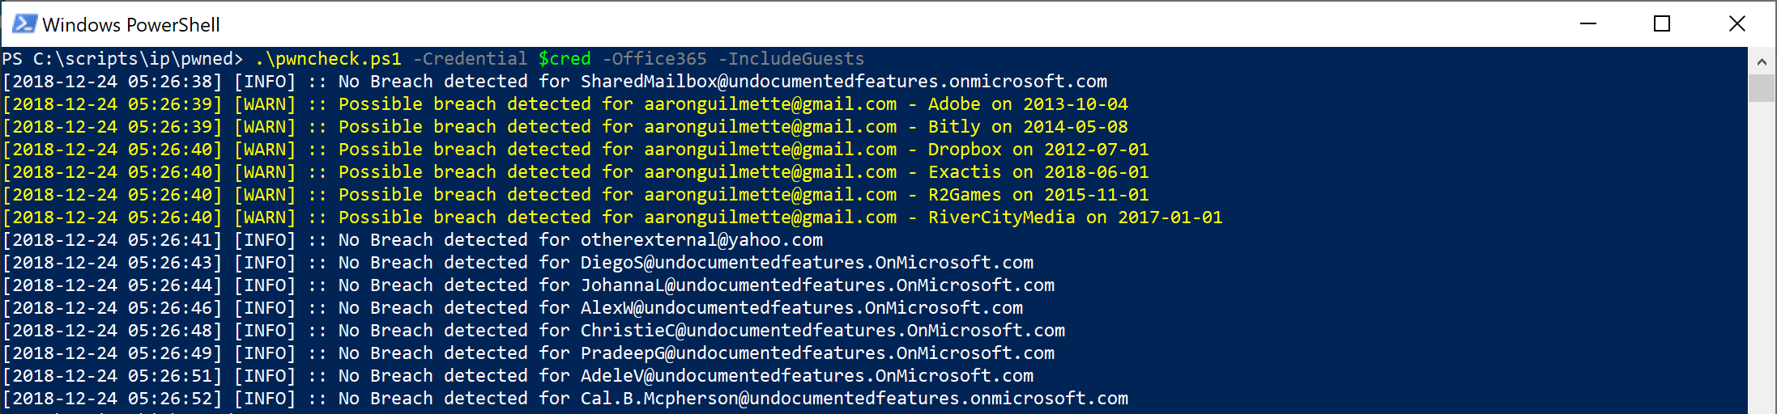Click the Cal.B.Mcpherson log line

[x=565, y=399]
